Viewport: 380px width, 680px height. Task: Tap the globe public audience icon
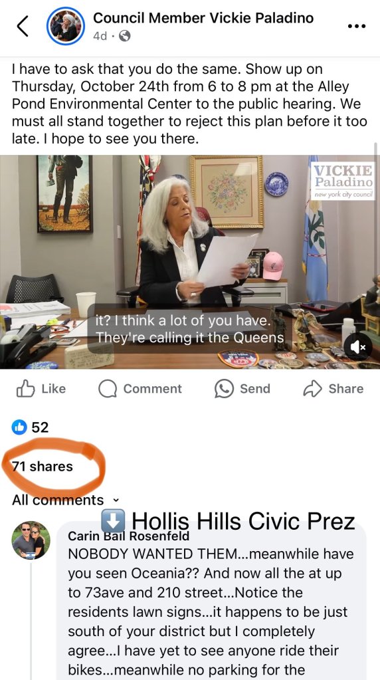tap(124, 37)
